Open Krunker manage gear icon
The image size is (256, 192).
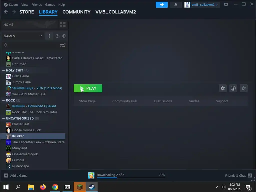(x=223, y=88)
